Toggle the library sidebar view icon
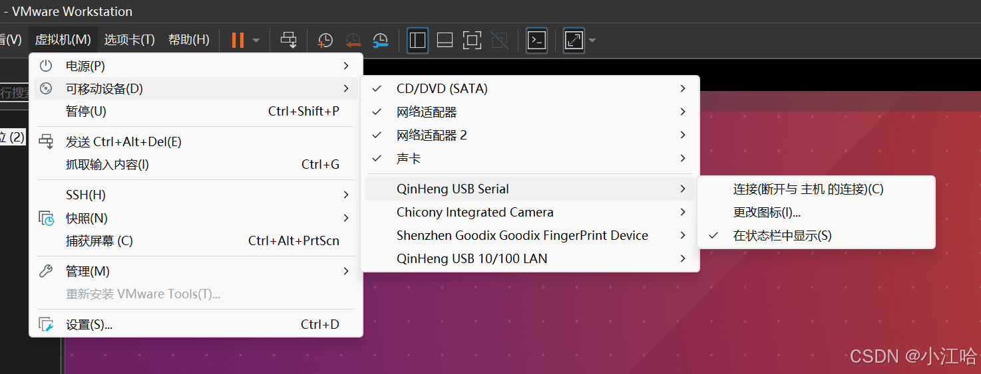Screen dimensions: 981x374 point(417,41)
